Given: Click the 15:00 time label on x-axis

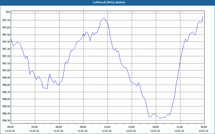Looking at the screenshot, I should (x=132, y=127).
